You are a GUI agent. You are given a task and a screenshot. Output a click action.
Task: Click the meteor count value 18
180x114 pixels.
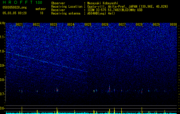tap(41, 13)
